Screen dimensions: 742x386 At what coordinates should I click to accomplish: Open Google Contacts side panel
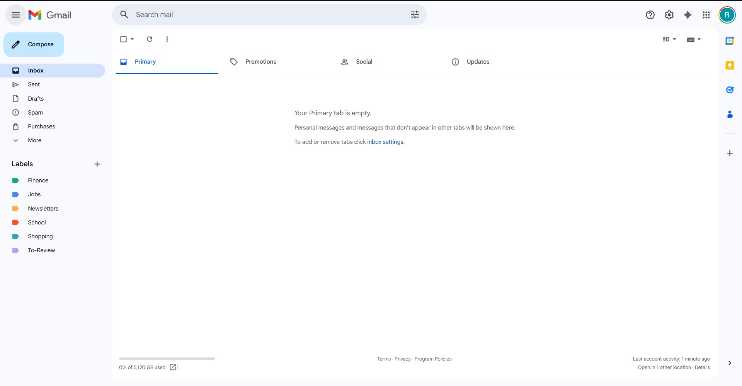[730, 114]
